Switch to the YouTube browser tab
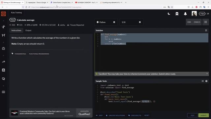The width and height of the screenshot is (211, 119). click(x=86, y=2)
